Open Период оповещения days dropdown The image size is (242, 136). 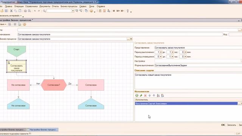pyautogui.click(x=161, y=57)
